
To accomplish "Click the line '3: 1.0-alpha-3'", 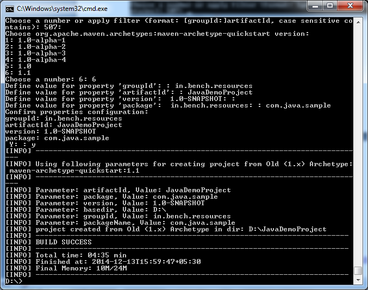I will coord(35,53).
